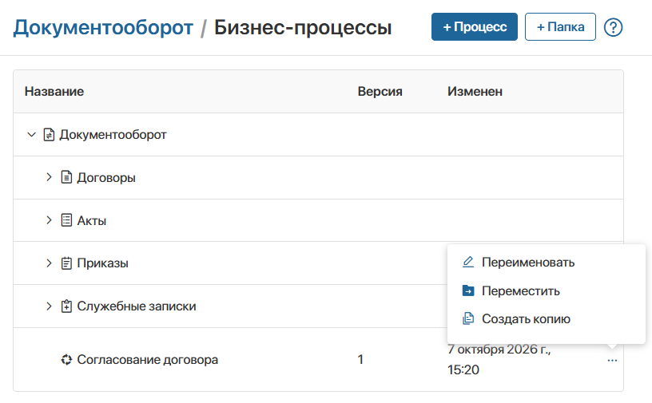Open the Согласование договора process

(147, 359)
